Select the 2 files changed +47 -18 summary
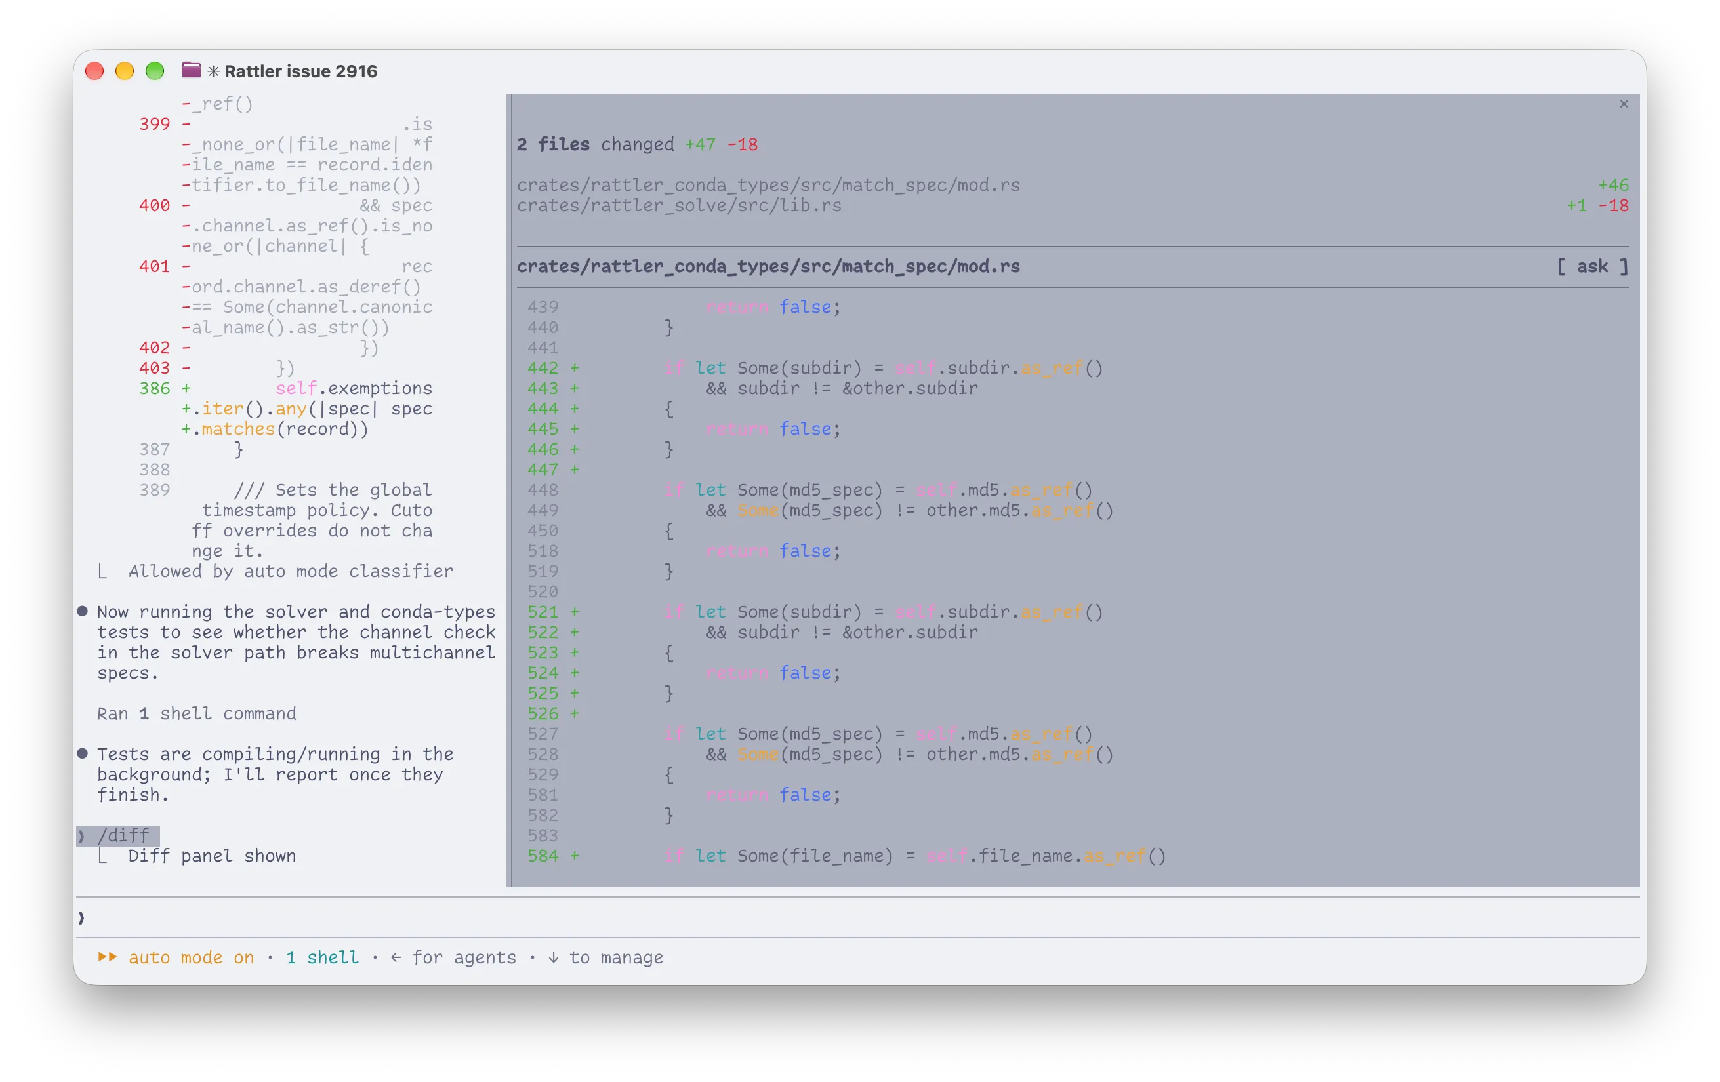The height and width of the screenshot is (1082, 1720). [637, 144]
